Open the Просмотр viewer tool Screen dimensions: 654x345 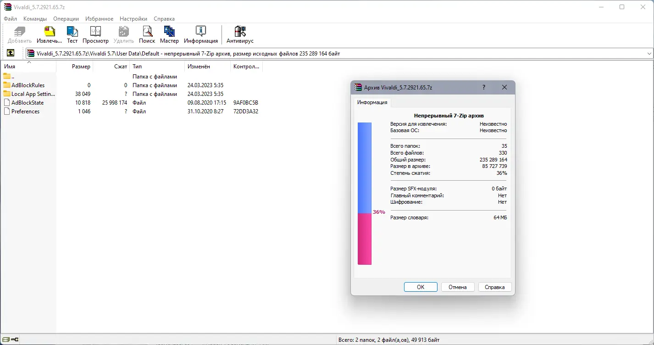[95, 35]
